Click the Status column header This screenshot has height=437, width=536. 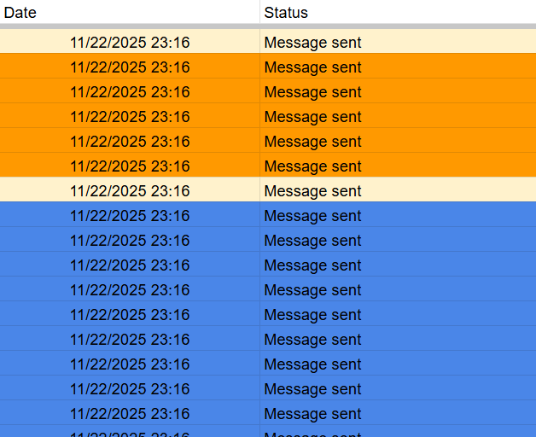tap(286, 13)
